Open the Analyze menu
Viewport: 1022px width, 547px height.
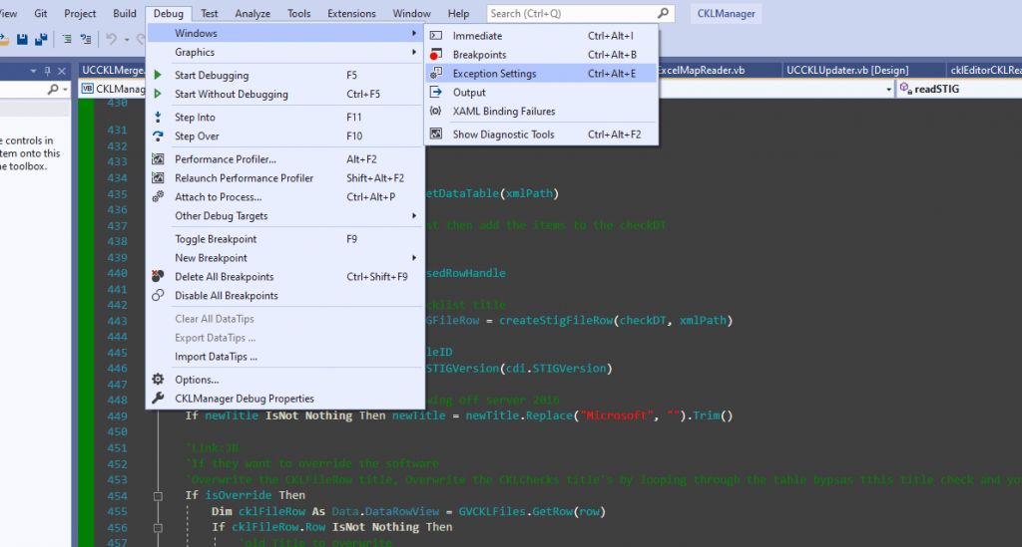pos(253,14)
